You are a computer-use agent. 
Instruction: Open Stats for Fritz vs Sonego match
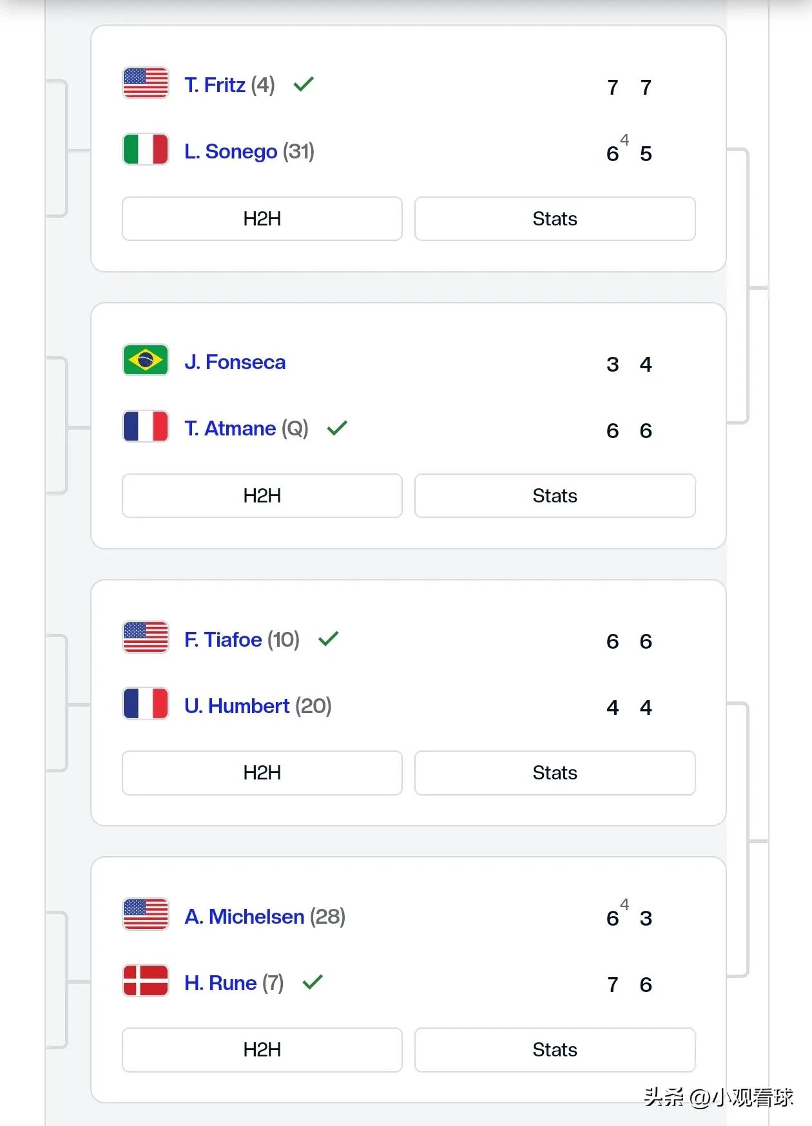point(555,219)
